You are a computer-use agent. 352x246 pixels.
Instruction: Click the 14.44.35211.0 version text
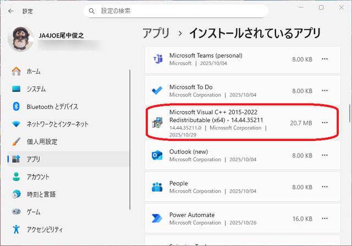(185, 128)
